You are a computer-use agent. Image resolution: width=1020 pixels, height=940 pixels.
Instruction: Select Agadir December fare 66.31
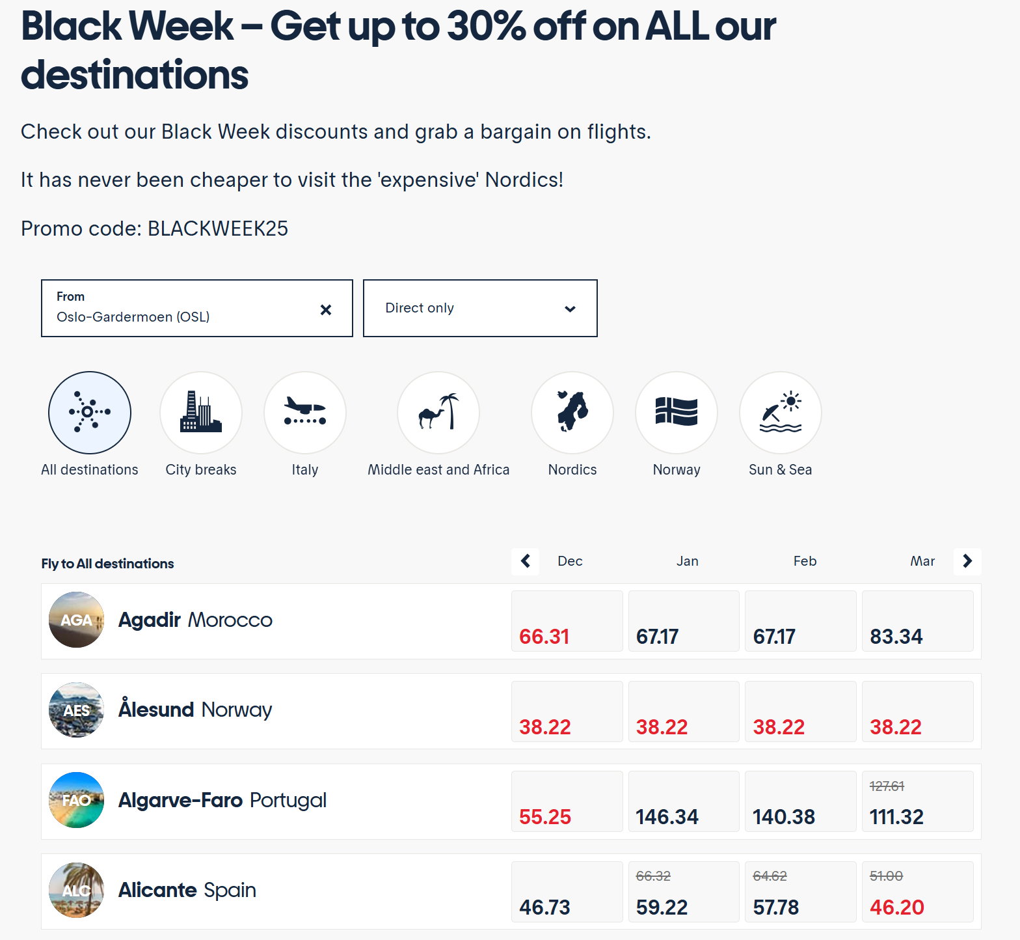(x=567, y=621)
